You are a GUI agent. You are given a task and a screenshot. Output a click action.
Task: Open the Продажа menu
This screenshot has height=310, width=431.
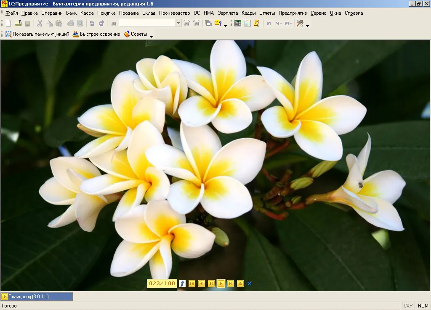pos(129,13)
